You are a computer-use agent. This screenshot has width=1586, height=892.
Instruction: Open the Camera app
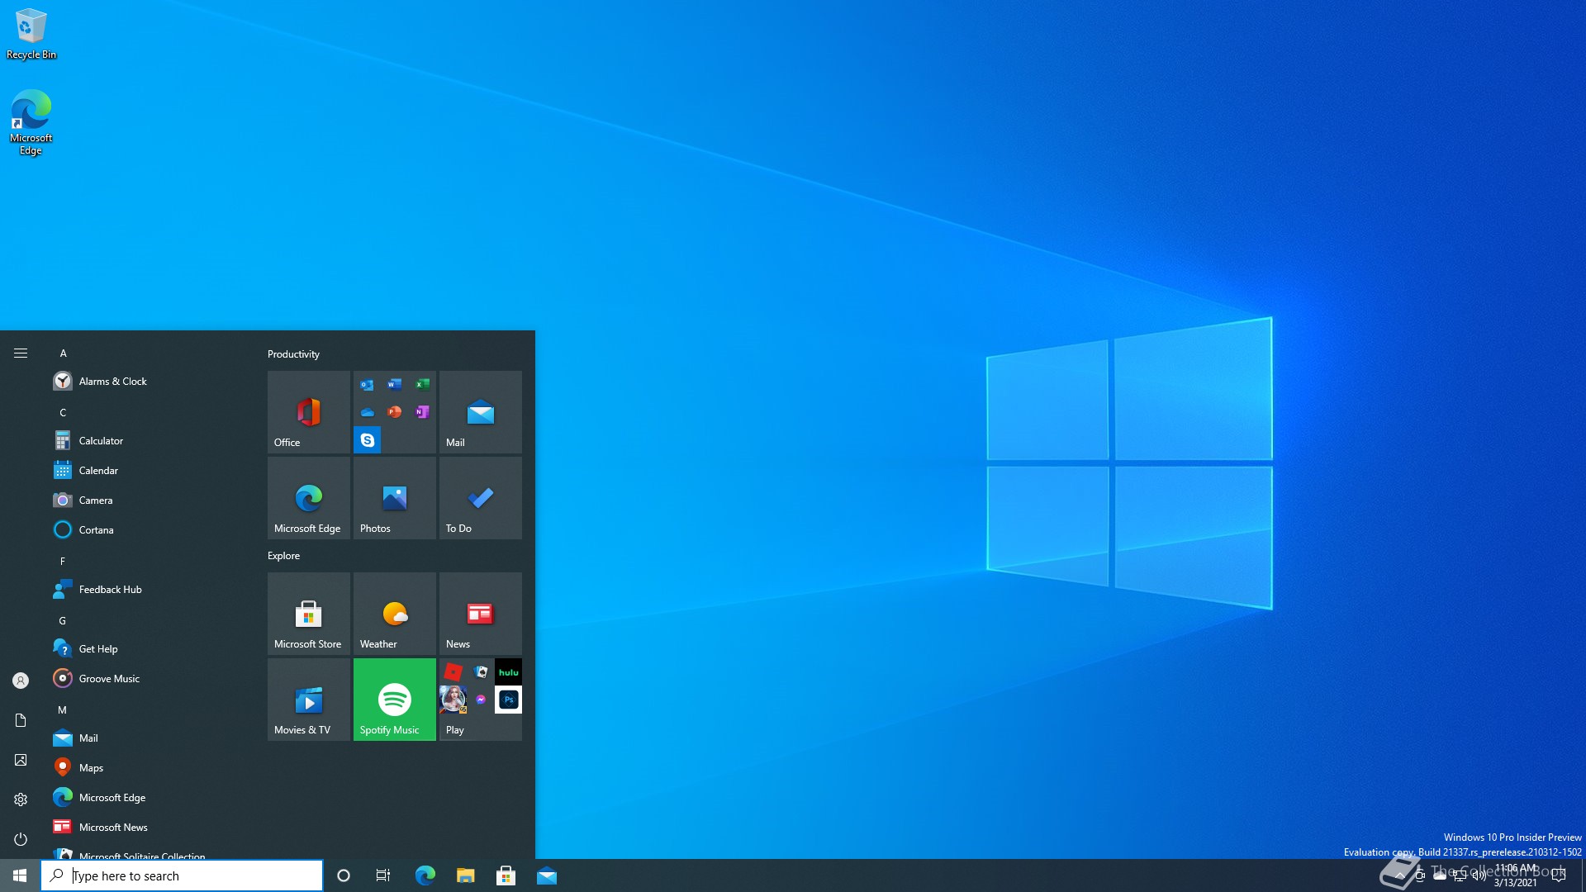tap(95, 500)
